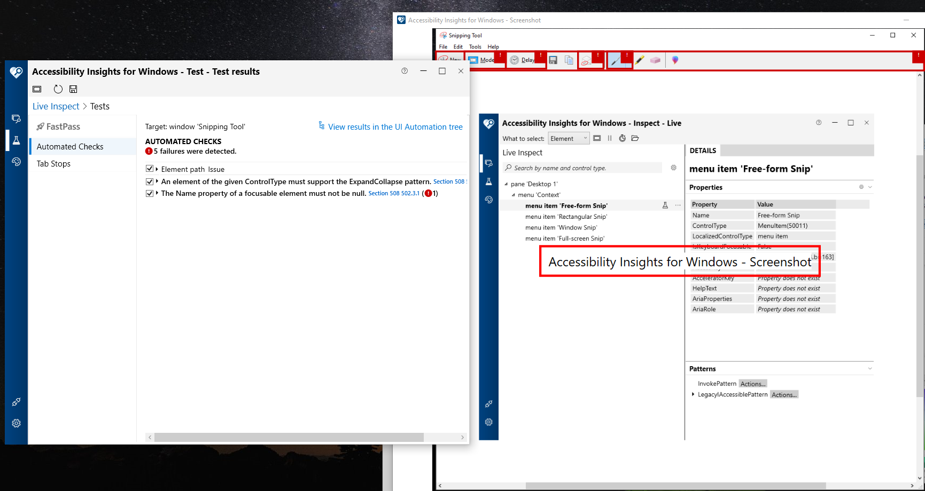Click Actions button next to InvokePattern
Viewport: 925px width, 491px height.
753,384
